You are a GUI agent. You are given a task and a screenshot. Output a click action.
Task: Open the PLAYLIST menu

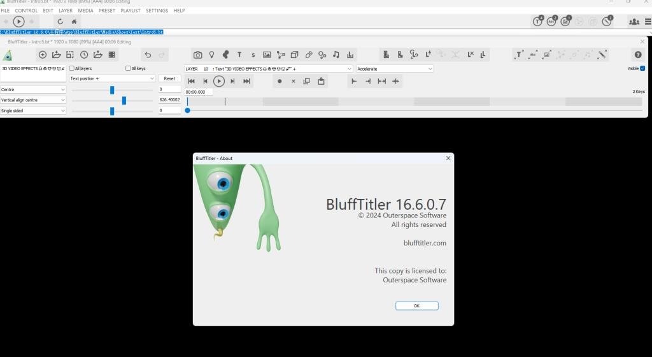pos(131,10)
